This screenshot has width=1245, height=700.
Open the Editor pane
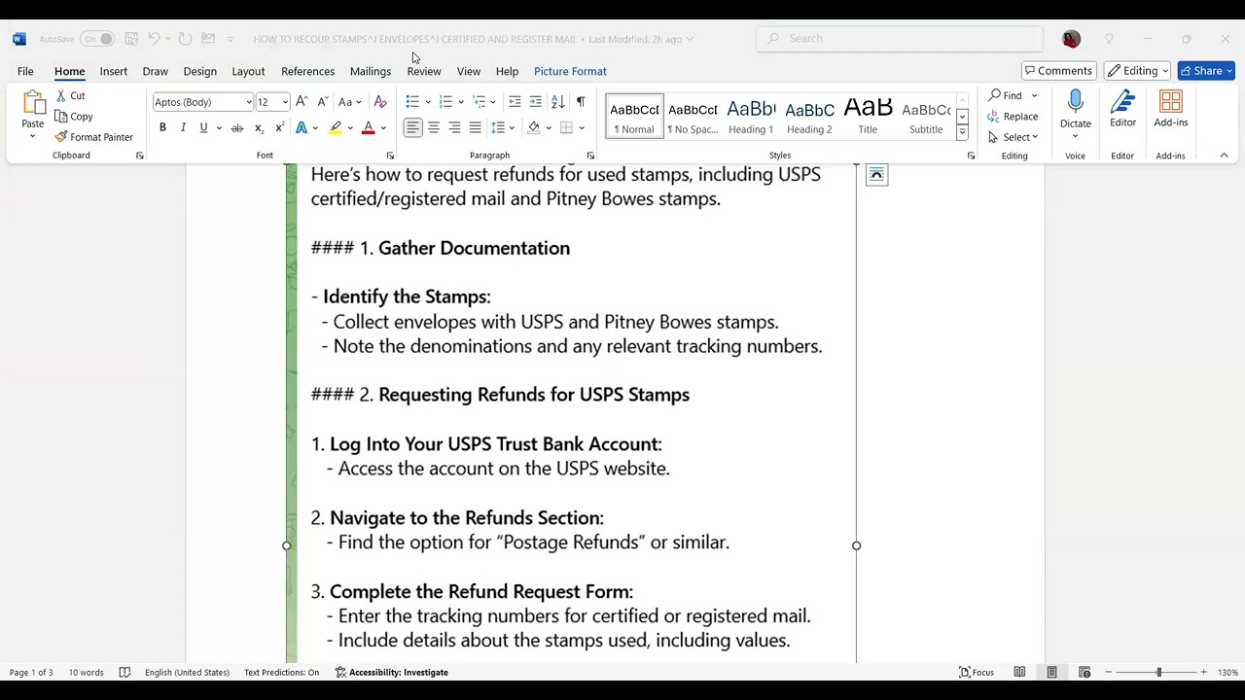tap(1122, 109)
